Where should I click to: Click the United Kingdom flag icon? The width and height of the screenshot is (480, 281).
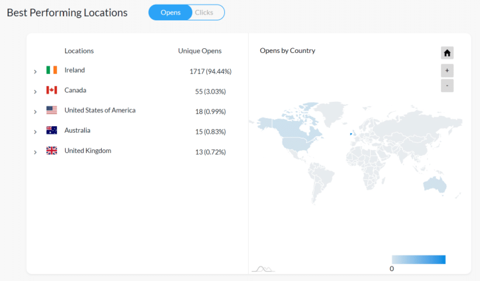[x=52, y=151]
